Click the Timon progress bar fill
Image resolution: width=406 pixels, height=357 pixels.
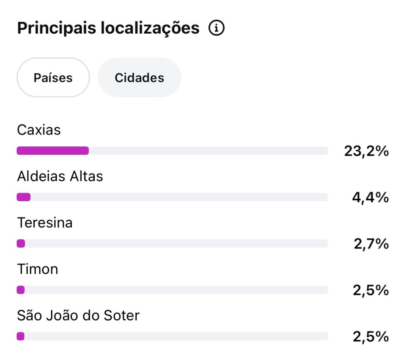click(x=21, y=290)
